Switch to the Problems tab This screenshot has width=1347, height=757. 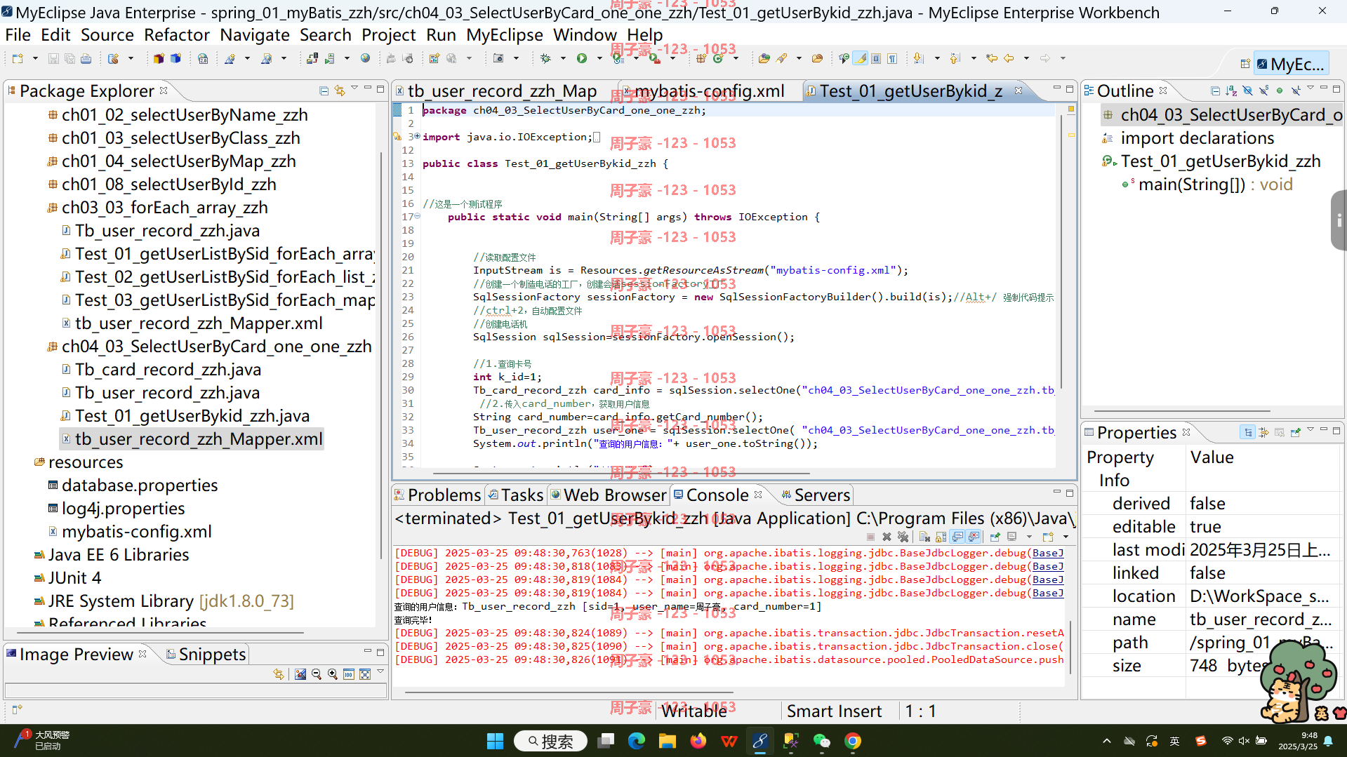click(437, 495)
